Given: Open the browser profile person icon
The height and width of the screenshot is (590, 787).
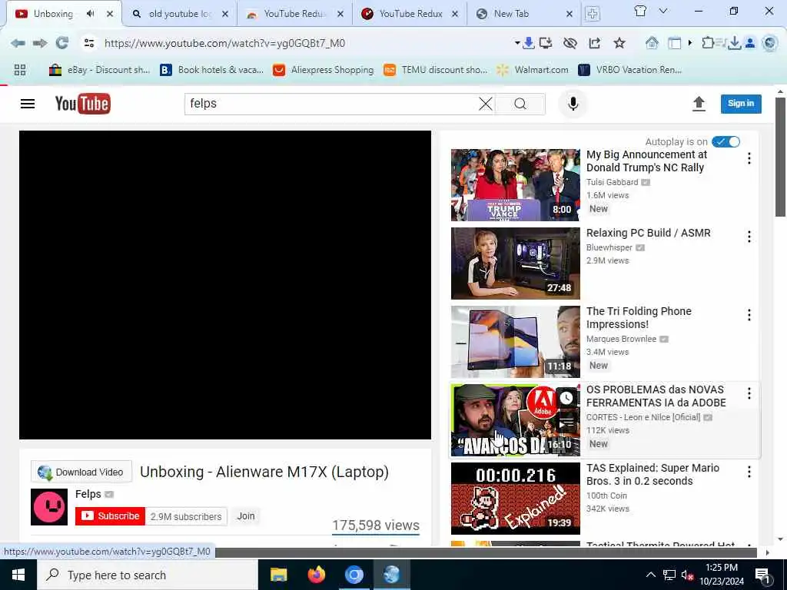Looking at the screenshot, I should (x=750, y=43).
